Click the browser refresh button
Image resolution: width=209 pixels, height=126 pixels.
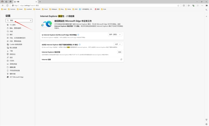pos(7,5)
